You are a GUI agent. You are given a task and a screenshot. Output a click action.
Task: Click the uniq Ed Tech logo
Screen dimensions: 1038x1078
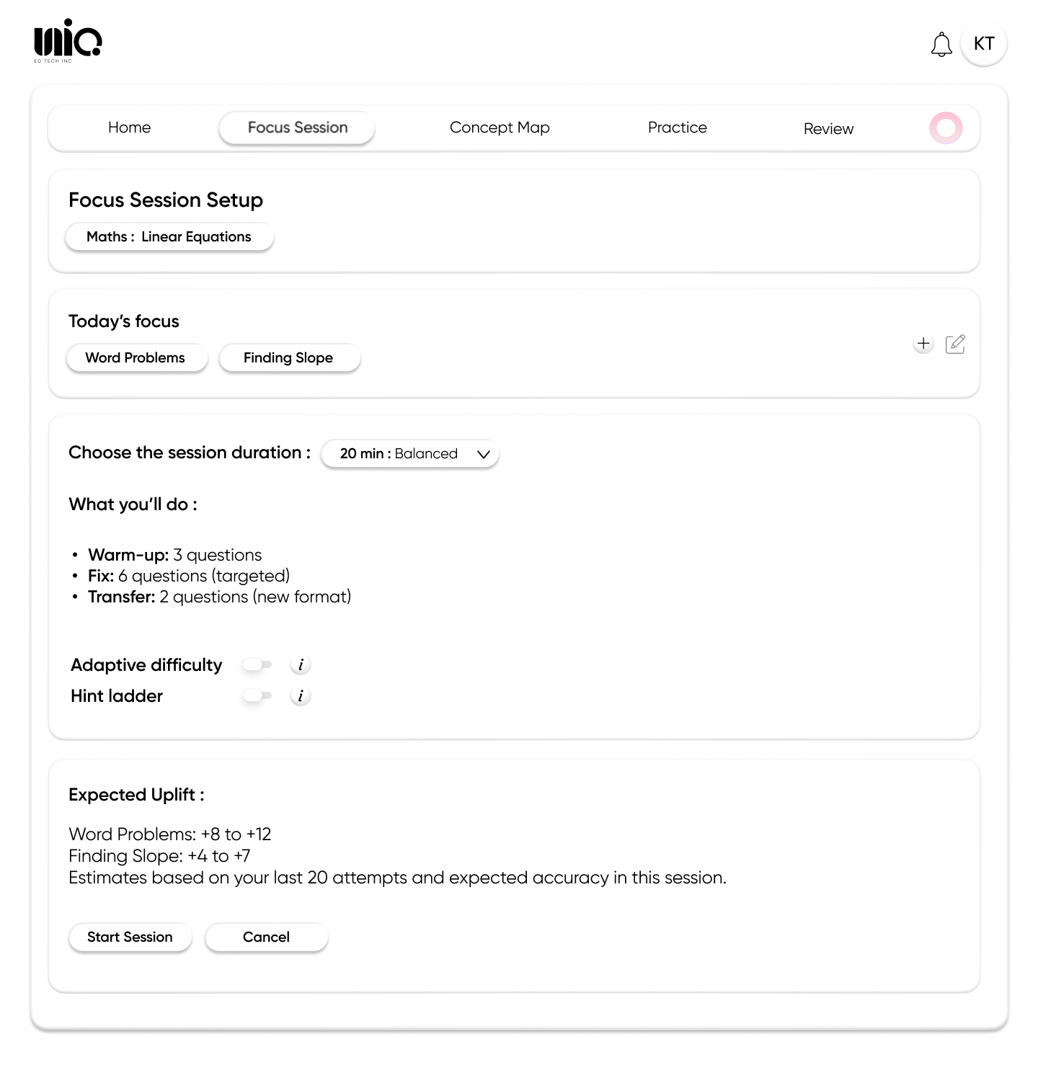coord(68,40)
